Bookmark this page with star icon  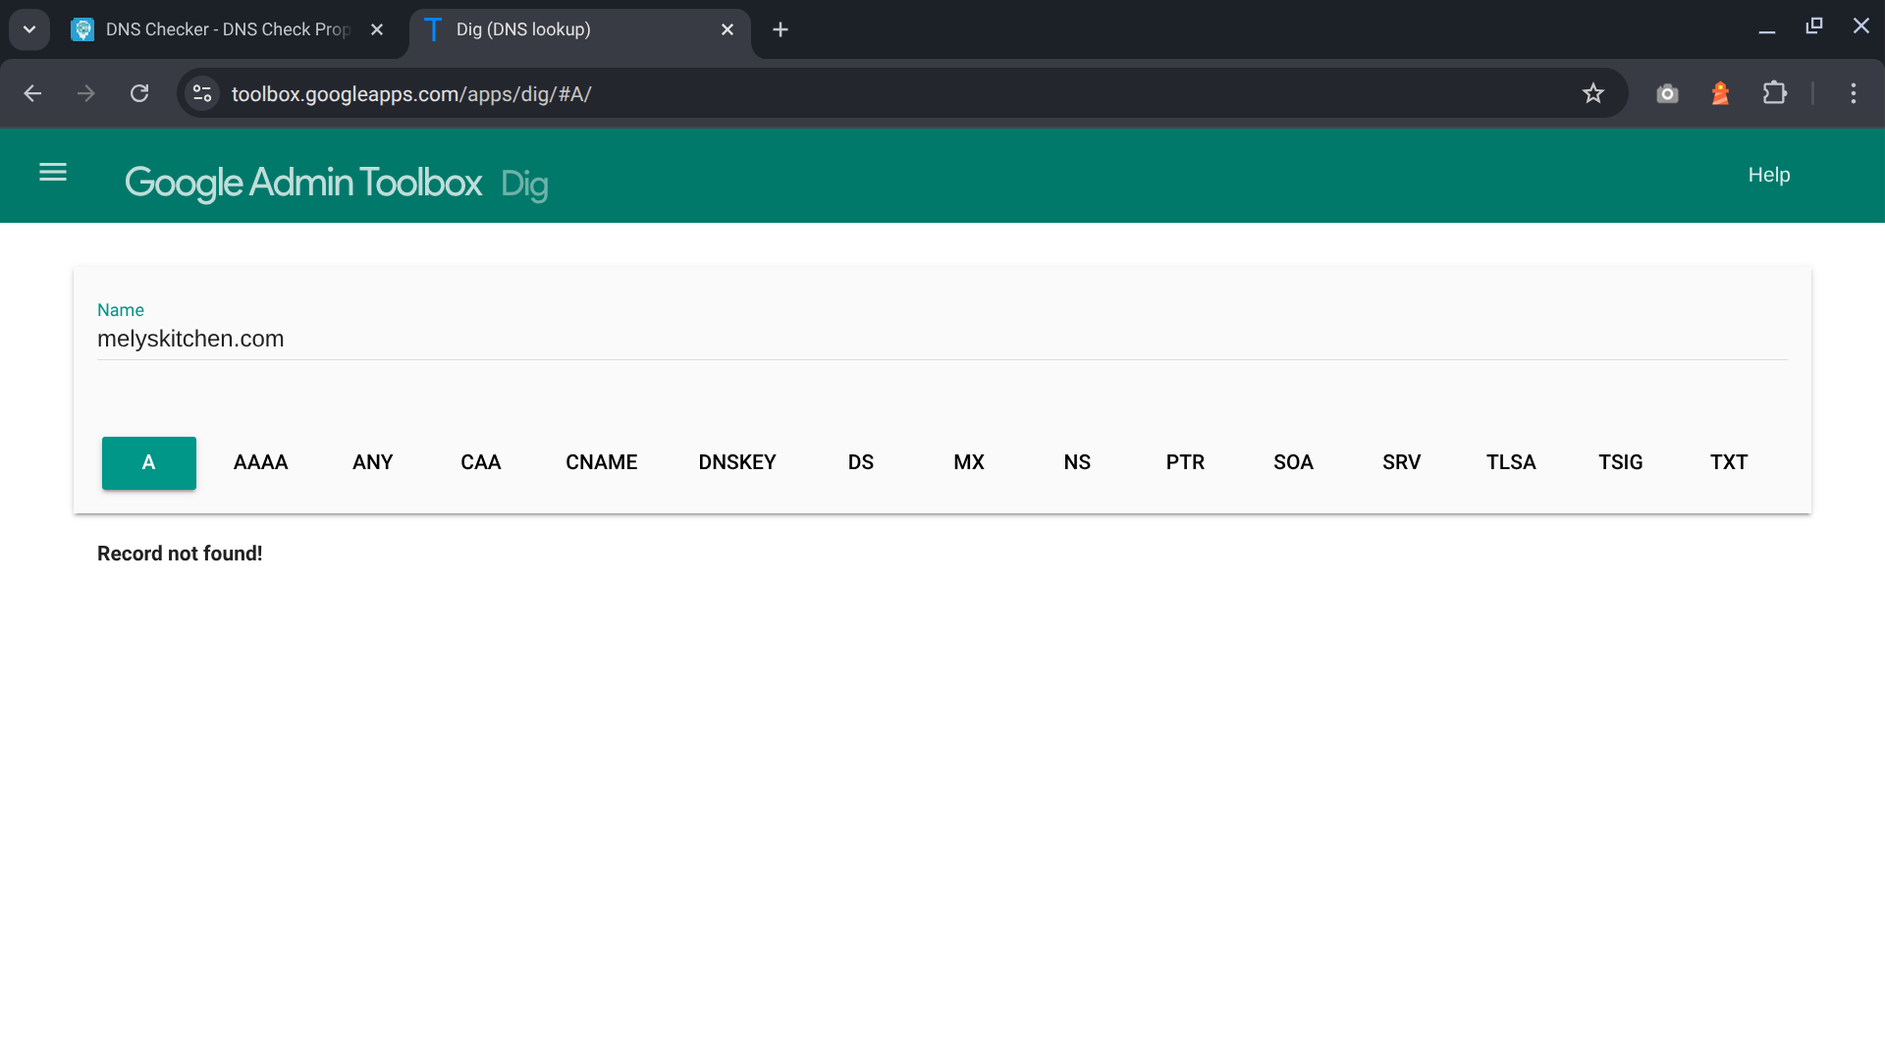pyautogui.click(x=1592, y=93)
